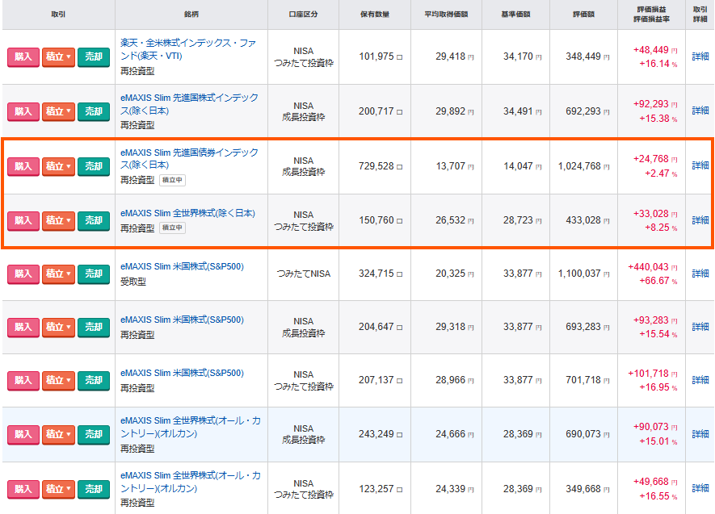Open 詳細 for オルカン row valued 690,073

(x=700, y=434)
